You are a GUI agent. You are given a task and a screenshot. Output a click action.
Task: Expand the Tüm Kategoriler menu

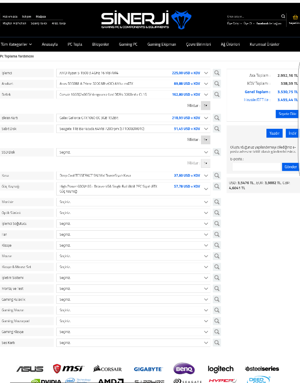click(16, 44)
